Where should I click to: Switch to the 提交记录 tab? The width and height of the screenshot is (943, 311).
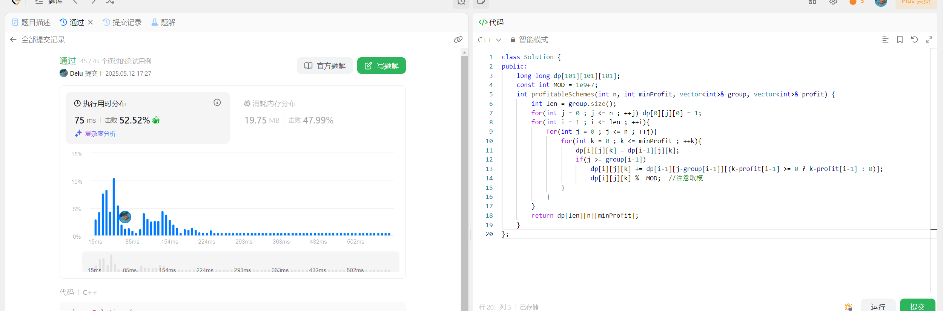122,22
